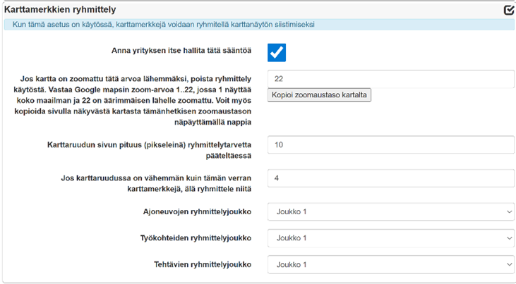Click the chevron arrow on Ajoneuvojen ryhmittelyjoukko
Viewport: 516px width, 284px height.
click(510, 211)
